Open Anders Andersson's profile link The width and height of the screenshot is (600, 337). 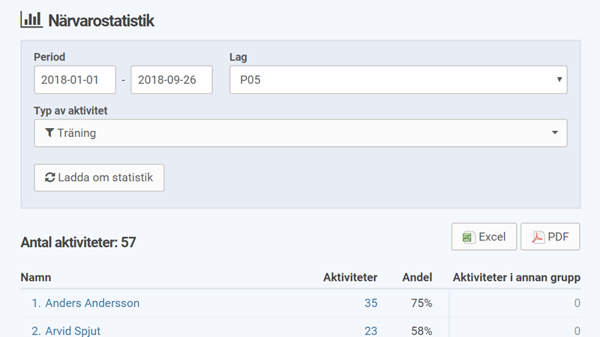coord(92,303)
